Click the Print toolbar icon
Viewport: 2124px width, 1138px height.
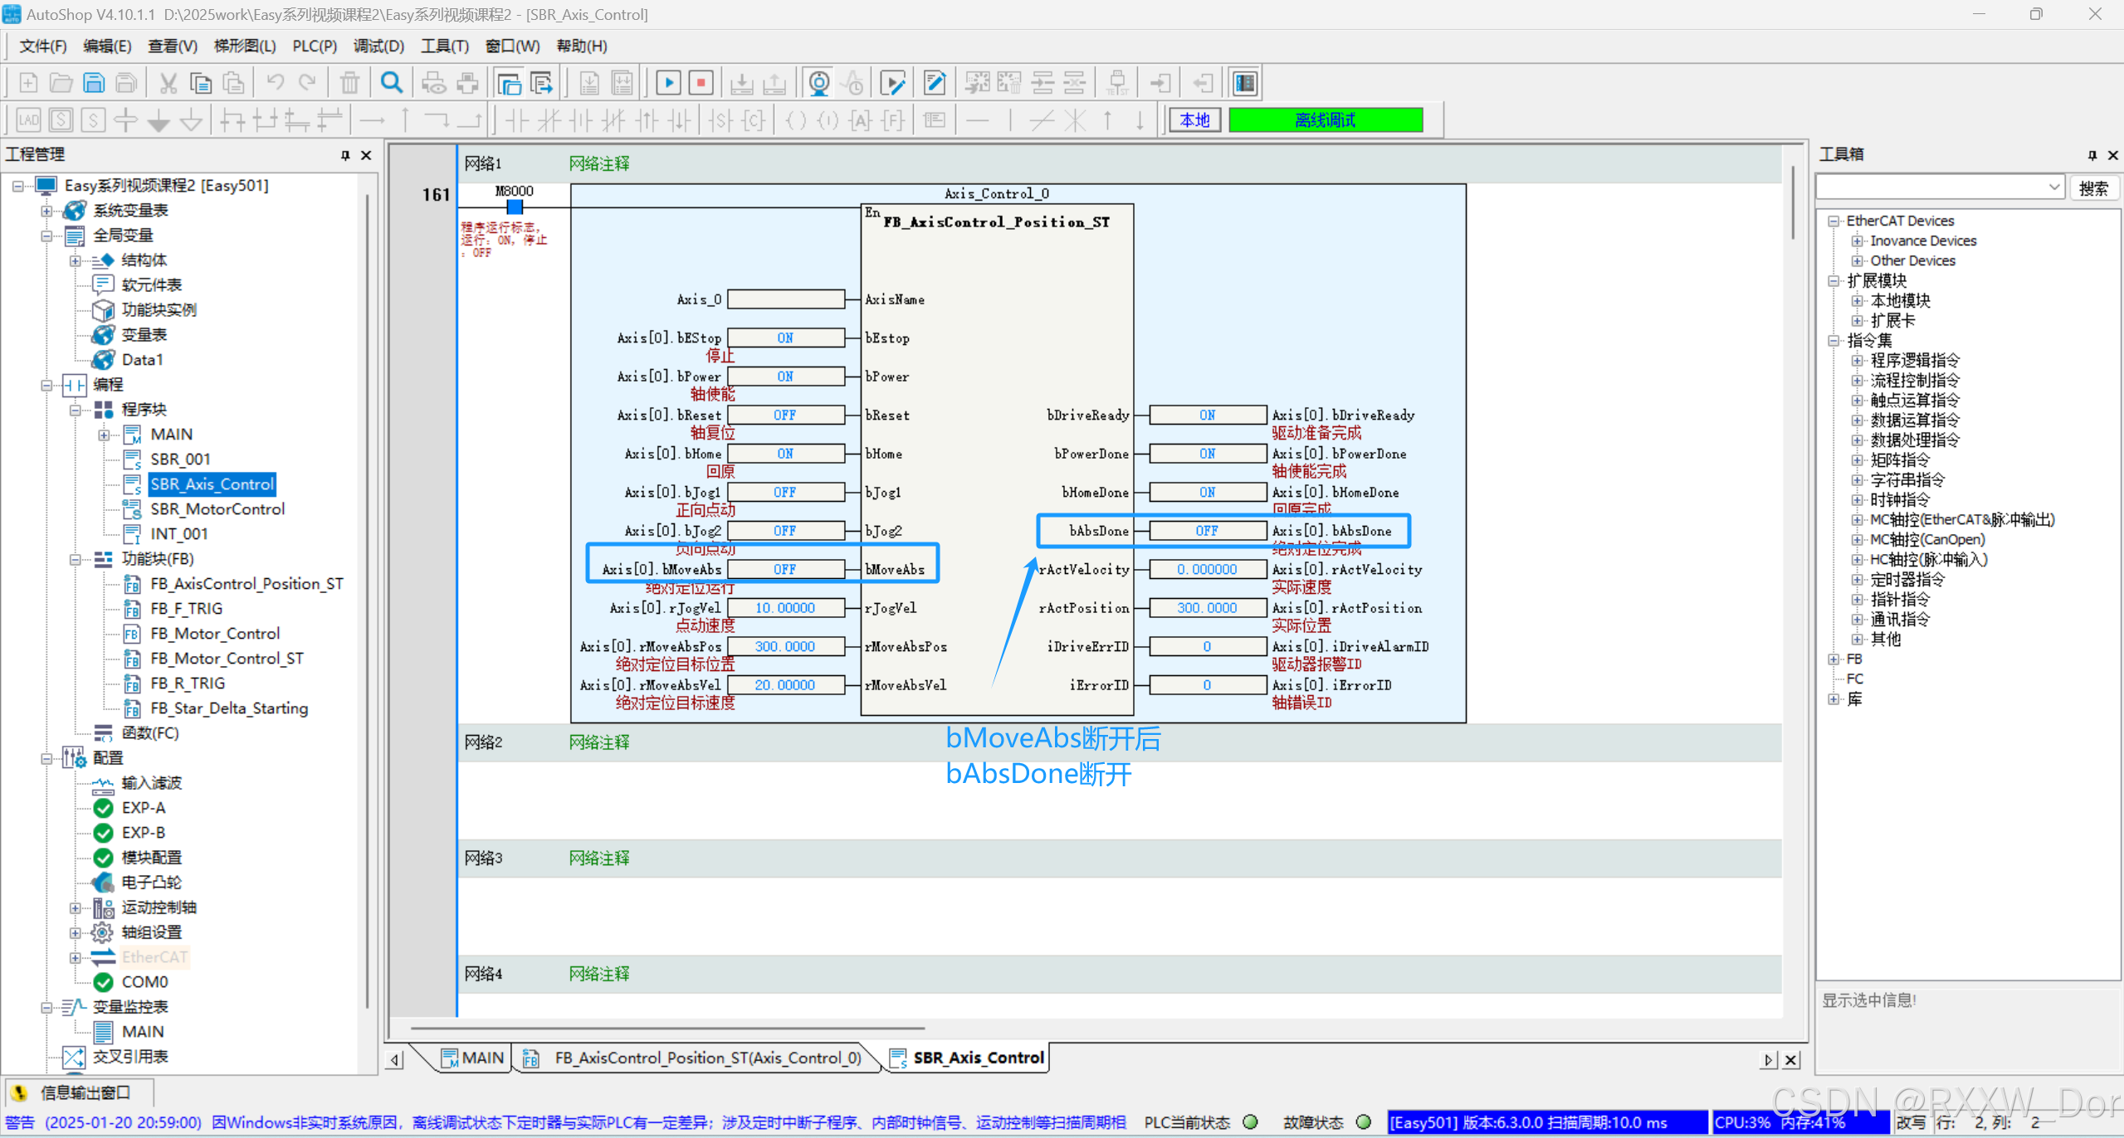point(468,83)
